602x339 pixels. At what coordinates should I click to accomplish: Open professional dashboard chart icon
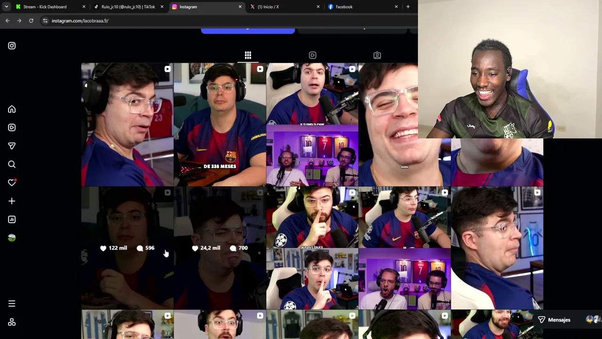pyautogui.click(x=12, y=219)
